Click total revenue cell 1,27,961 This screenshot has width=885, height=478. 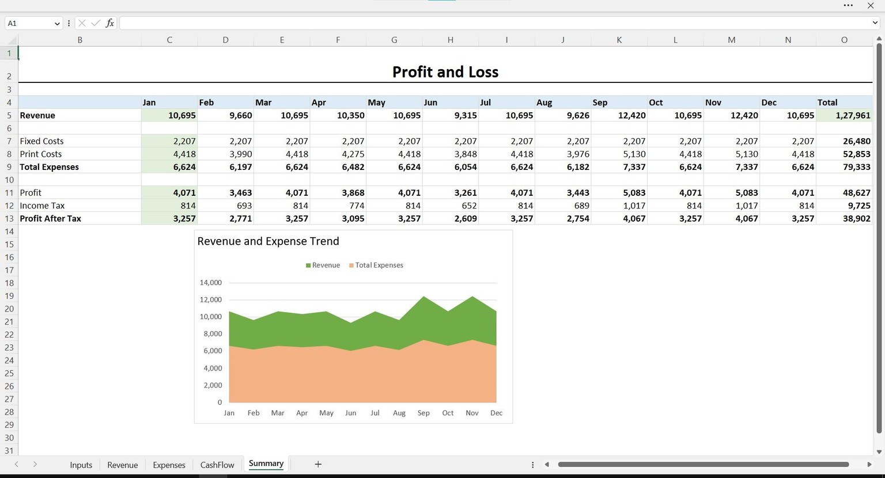tap(844, 115)
